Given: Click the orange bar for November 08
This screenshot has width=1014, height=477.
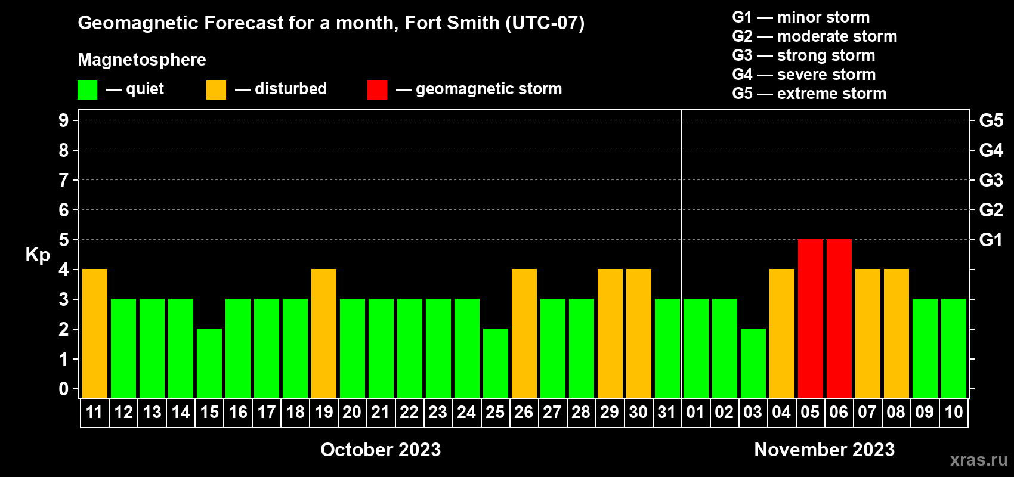Looking at the screenshot, I should tap(896, 333).
